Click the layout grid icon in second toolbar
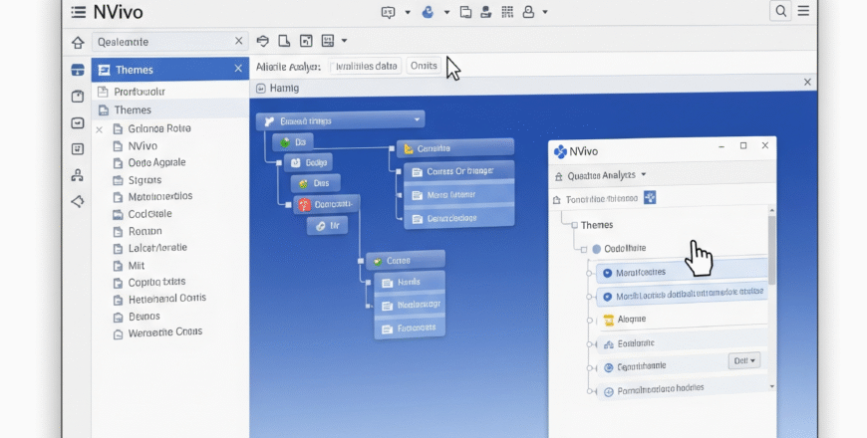867x438 pixels. [328, 41]
